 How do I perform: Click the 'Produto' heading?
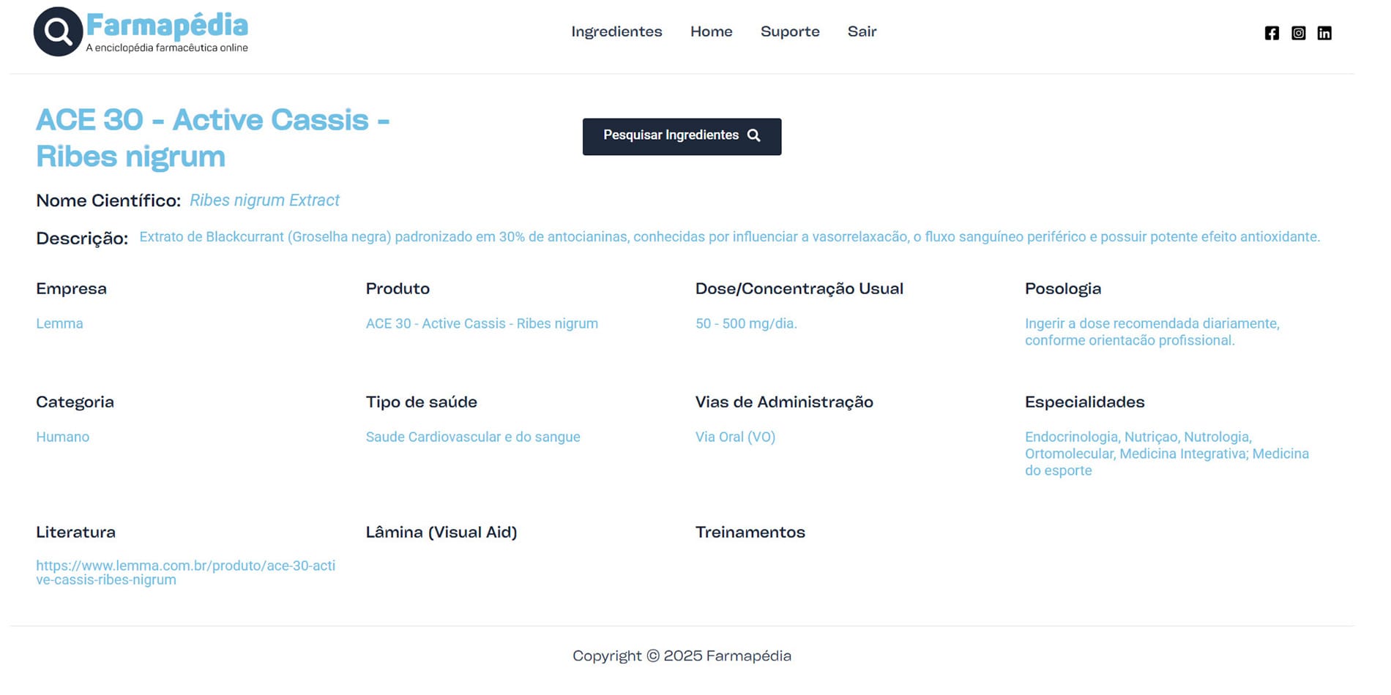coord(398,288)
